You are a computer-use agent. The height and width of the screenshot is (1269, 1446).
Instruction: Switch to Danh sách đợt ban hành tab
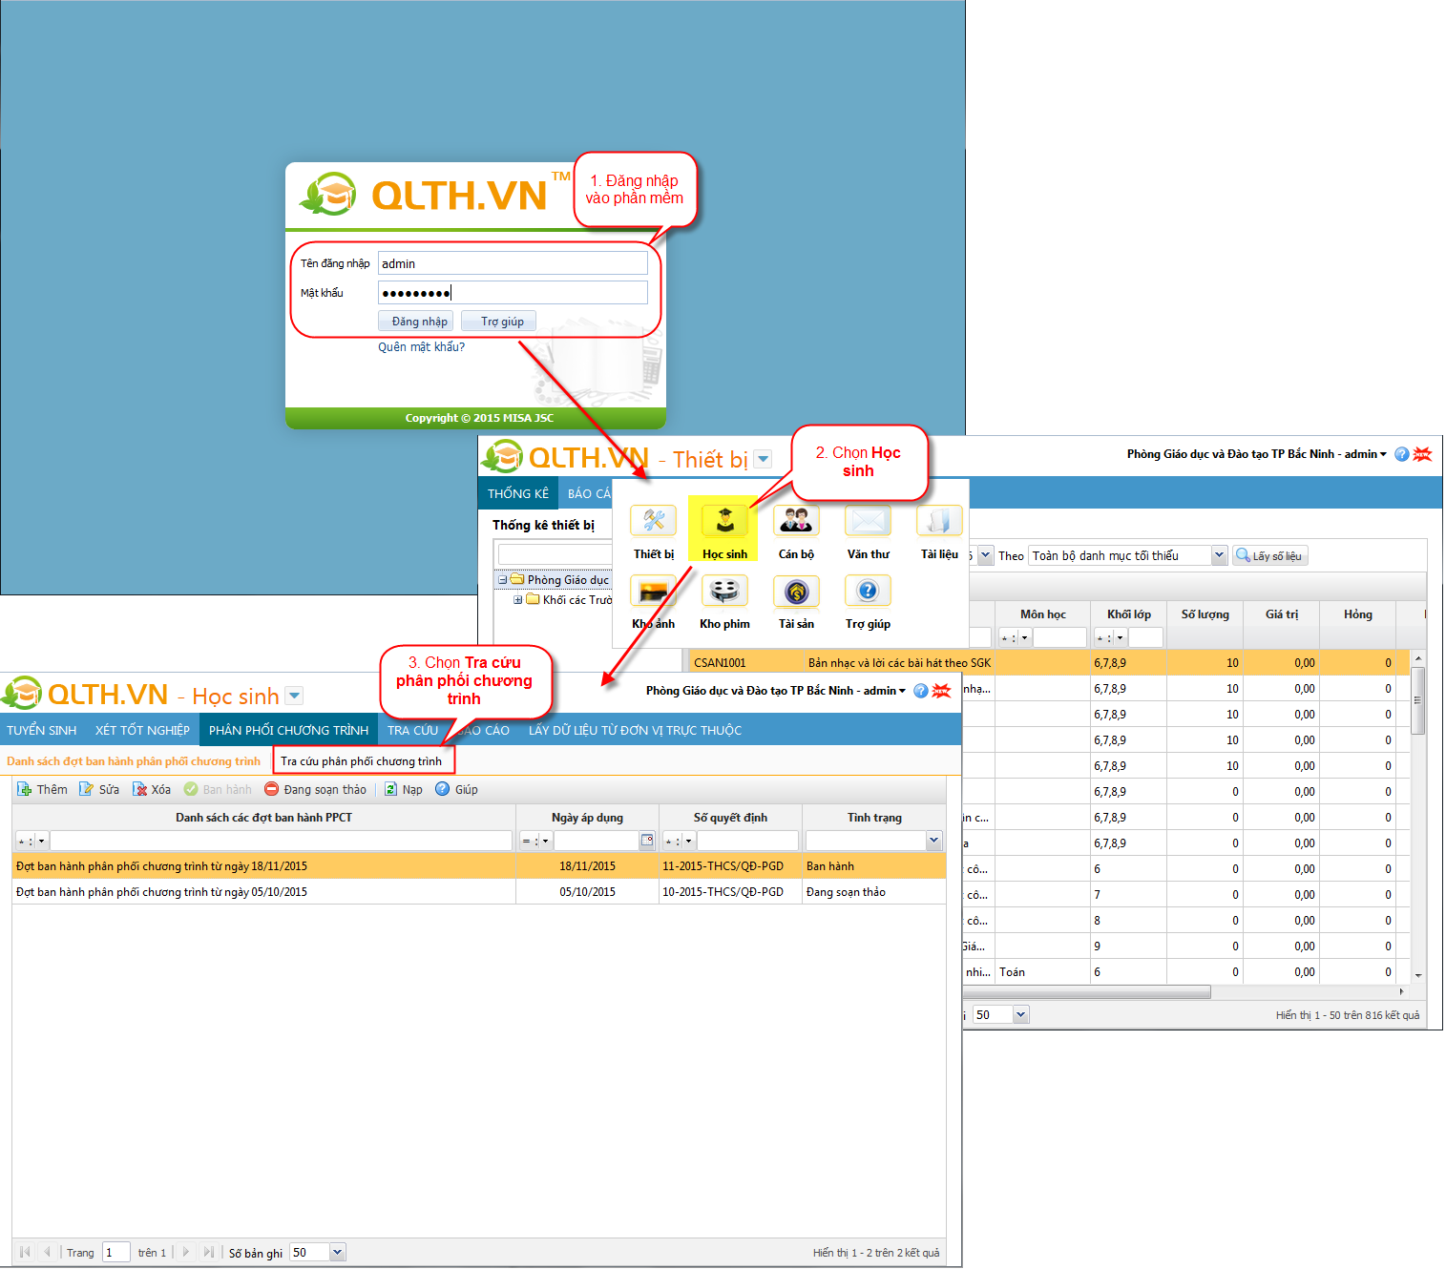(x=134, y=760)
